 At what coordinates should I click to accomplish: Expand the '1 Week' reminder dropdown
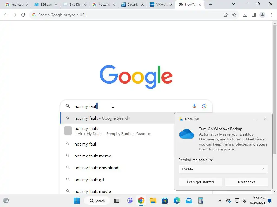[x=223, y=169]
